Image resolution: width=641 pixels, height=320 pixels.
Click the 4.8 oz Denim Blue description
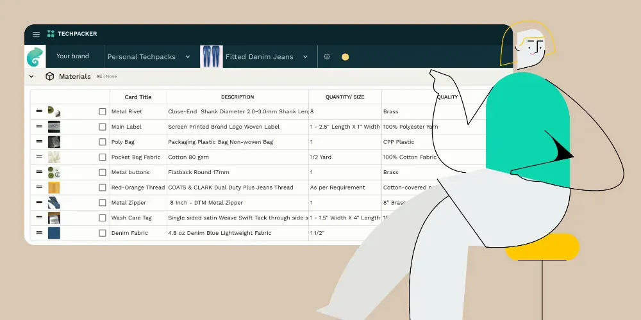coord(220,233)
